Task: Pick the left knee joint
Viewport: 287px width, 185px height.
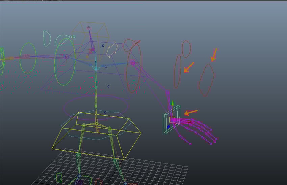Action: [x=78, y=155]
